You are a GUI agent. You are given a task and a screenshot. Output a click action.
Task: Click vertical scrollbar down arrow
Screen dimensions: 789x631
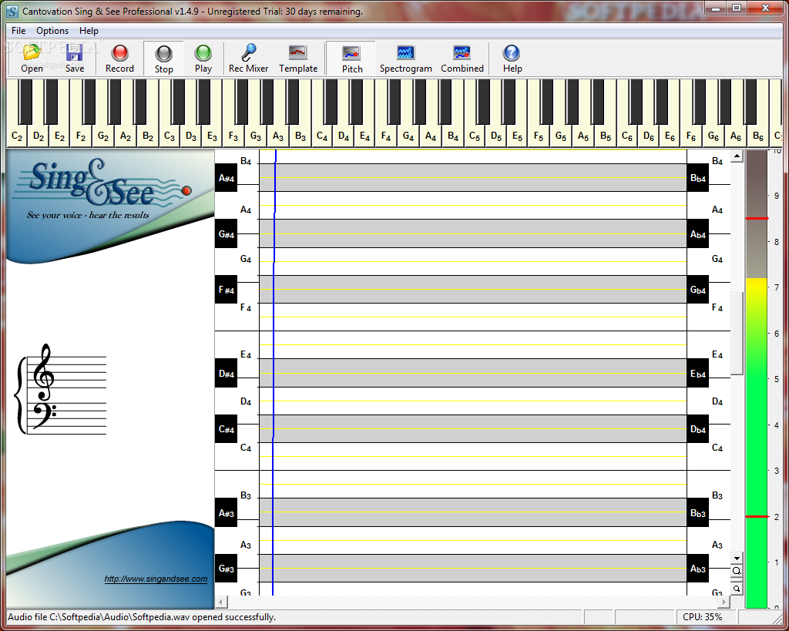(x=737, y=558)
